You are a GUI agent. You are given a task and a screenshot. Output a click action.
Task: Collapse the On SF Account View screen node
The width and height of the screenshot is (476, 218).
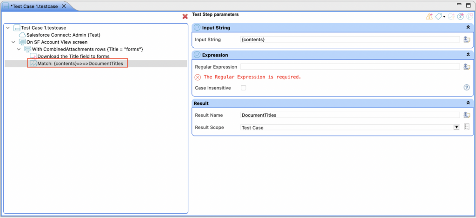(x=13, y=42)
